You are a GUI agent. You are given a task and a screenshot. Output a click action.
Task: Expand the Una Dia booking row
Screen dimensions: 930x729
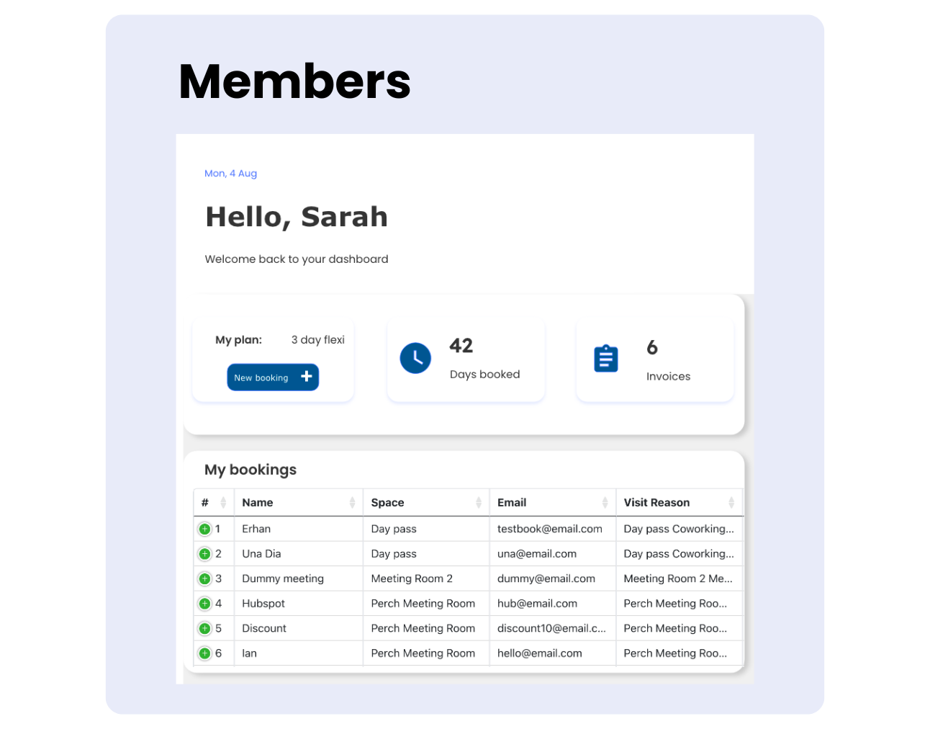pos(204,554)
